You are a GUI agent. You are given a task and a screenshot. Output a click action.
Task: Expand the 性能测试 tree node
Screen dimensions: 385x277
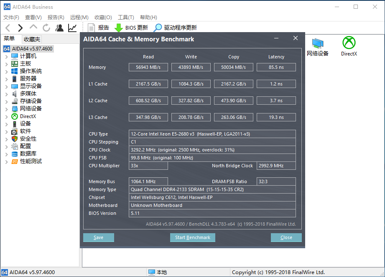pos(7,162)
